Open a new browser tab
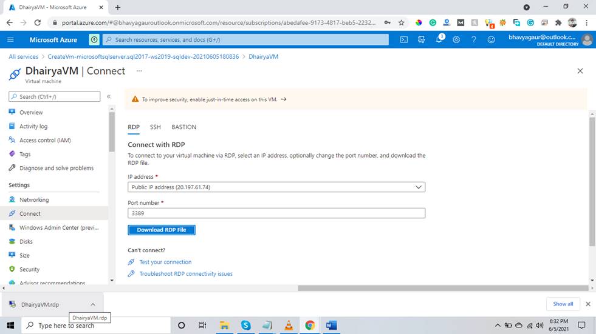This screenshot has width=596, height=334. pyautogui.click(x=118, y=7)
